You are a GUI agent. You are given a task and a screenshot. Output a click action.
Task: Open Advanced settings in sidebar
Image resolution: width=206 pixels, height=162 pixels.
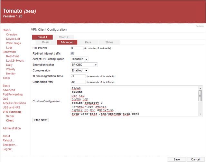pos(9,90)
